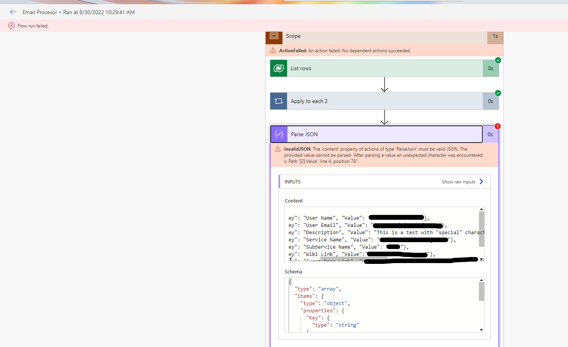The width and height of the screenshot is (568, 347).
Task: Select the INPUTS section header
Action: pos(292,182)
